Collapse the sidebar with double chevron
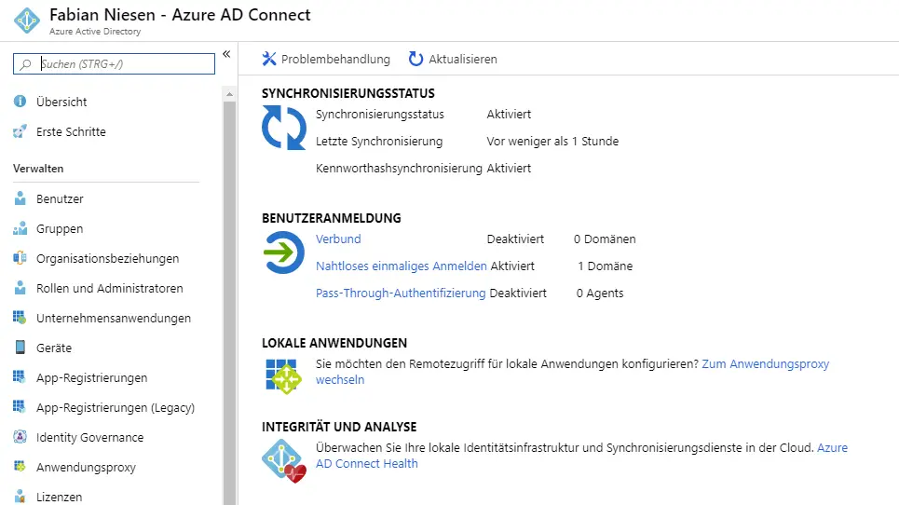This screenshot has width=899, height=505. [226, 54]
